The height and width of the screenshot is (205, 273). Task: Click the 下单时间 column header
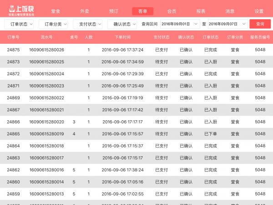click(x=122, y=37)
